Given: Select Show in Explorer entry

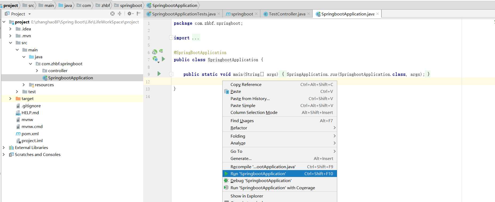Looking at the screenshot, I should click(x=280, y=196).
